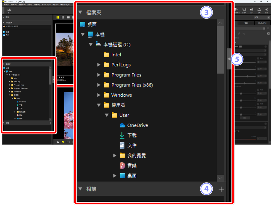Expand the PerfLogs folder in enlarged tree

[x=99, y=65]
